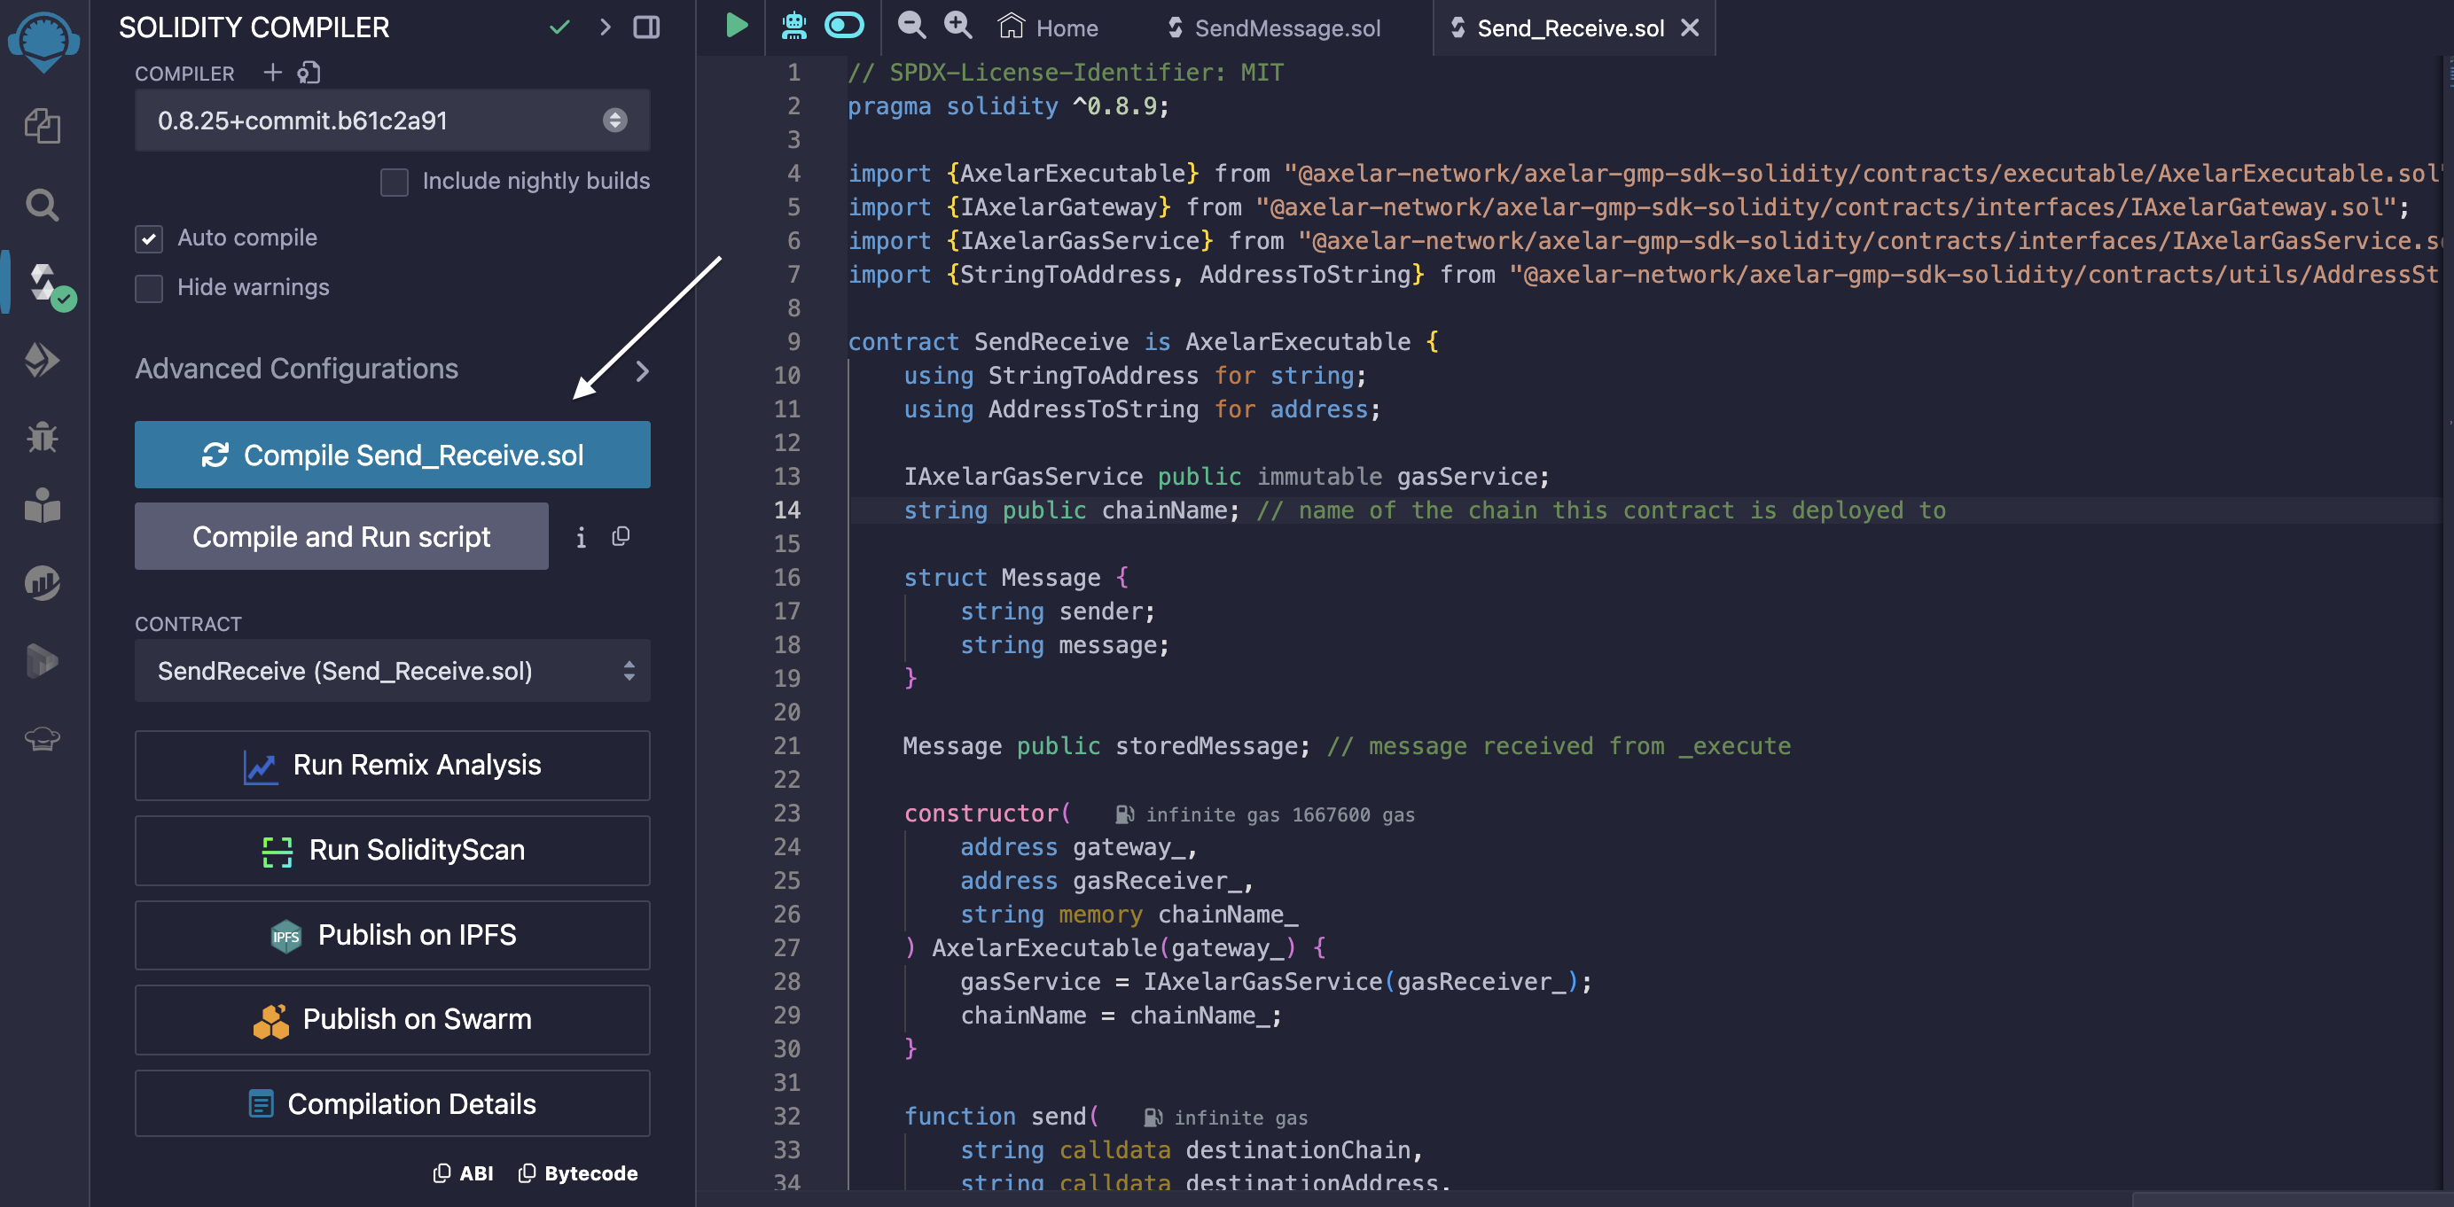
Task: Click the 'contract SendReceive' declaration line
Action: pyautogui.click(x=1143, y=342)
